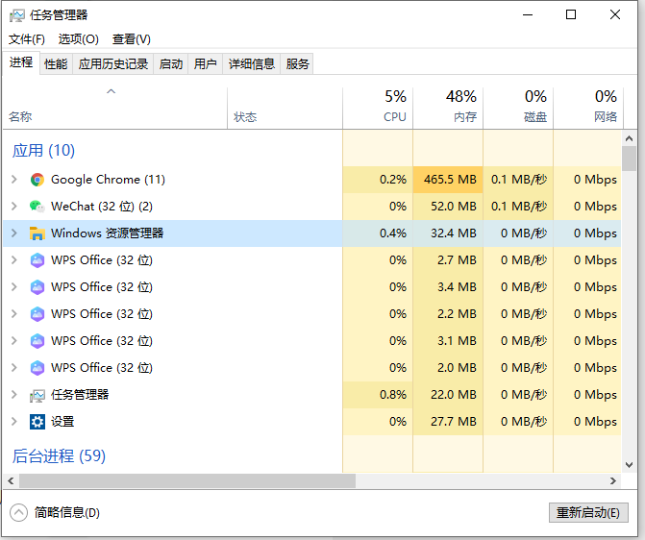The height and width of the screenshot is (540, 645).
Task: Open the 文件(F) menu
Action: pyautogui.click(x=27, y=39)
